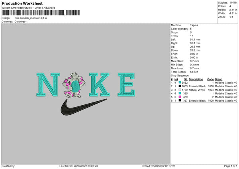The width and height of the screenshot is (239, 169).
Task: Click 'Wilcom EmbroideryStudio – Level 3 Advanced' text
Action: coord(28,8)
